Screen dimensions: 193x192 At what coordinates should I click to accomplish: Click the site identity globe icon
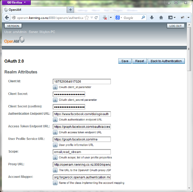pyautogui.click(x=14, y=18)
